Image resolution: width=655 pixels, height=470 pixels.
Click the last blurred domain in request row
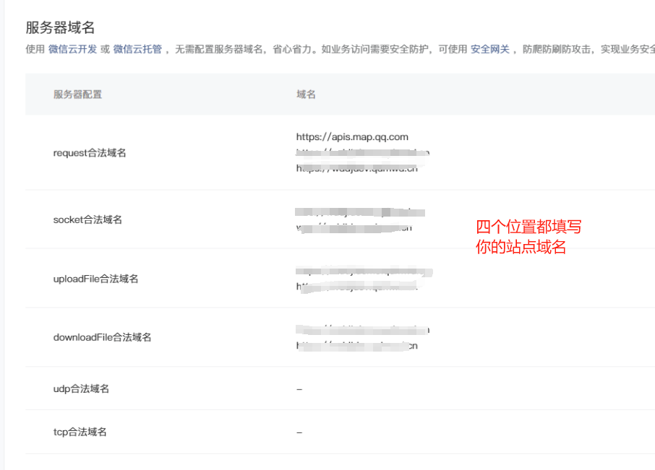pos(356,169)
